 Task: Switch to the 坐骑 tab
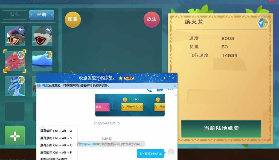coord(42,14)
